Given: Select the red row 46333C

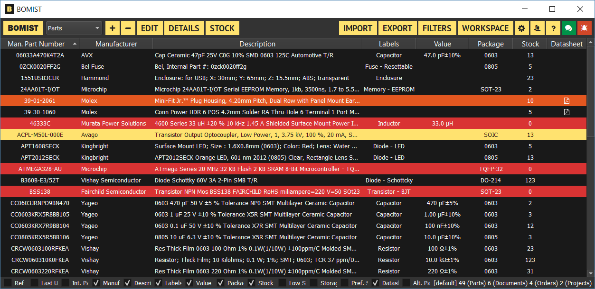Looking at the screenshot, I should pos(293,124).
